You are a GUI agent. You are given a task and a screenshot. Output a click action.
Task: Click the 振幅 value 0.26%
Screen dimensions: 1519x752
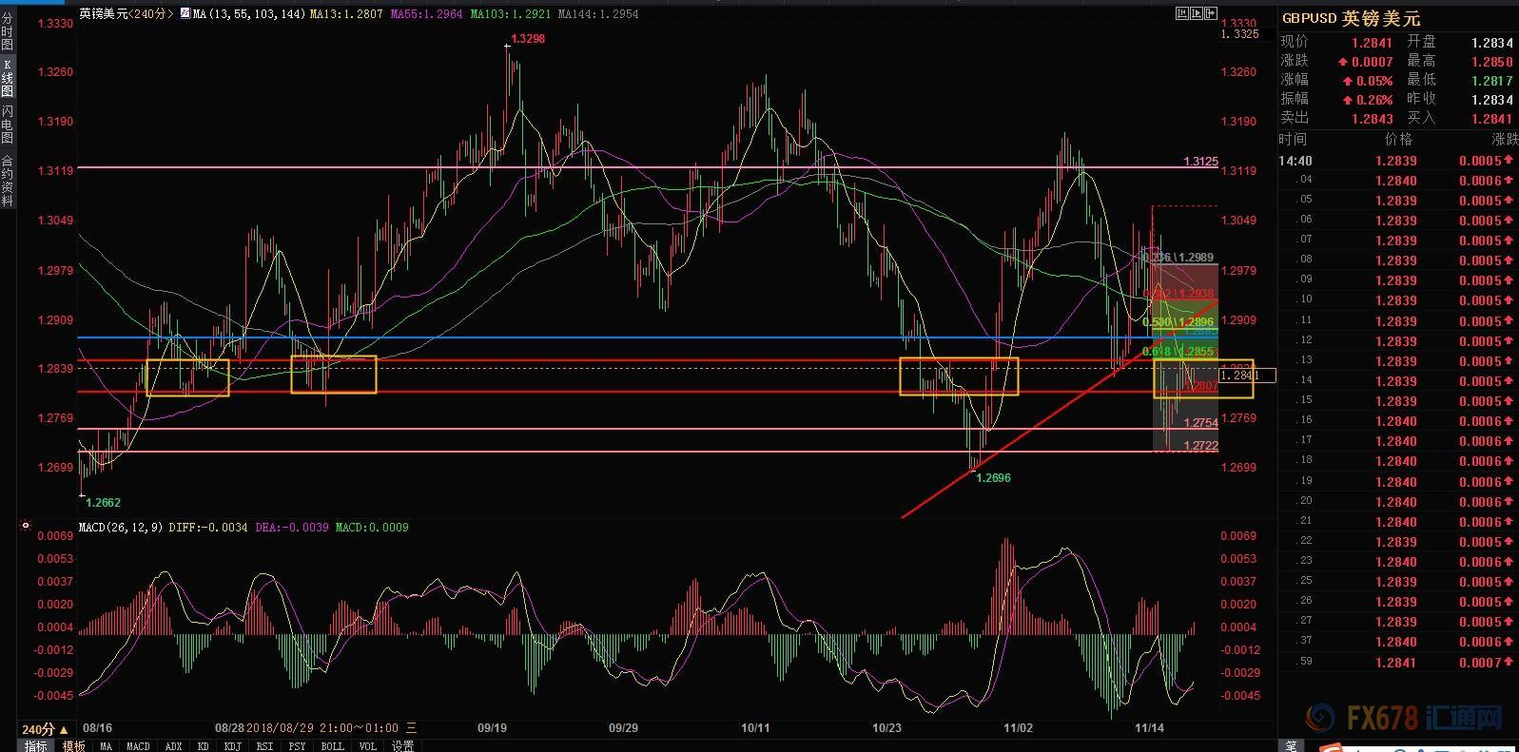click(1374, 100)
